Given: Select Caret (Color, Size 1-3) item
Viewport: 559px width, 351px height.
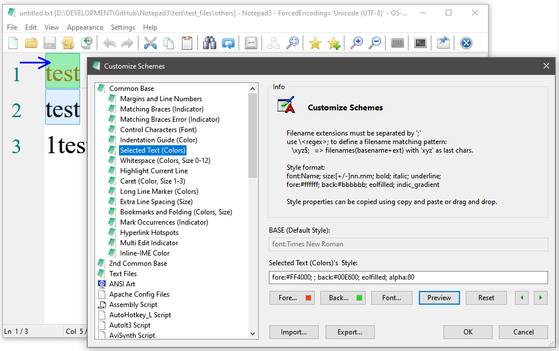Looking at the screenshot, I should (153, 181).
